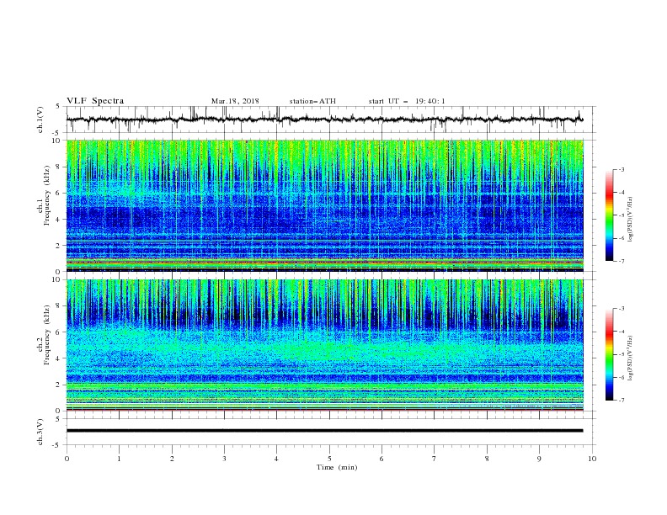Click the "-3" value on the ch.2 colorbar
The height and width of the screenshot is (515, 667).
click(621, 309)
